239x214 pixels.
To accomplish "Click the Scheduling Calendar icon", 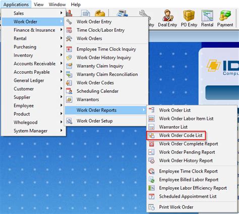I will coord(69,91).
